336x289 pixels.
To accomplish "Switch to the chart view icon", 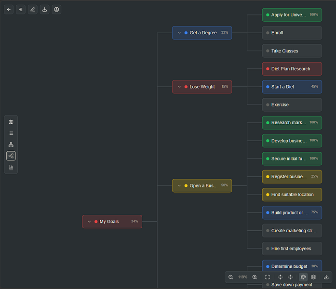I will pyautogui.click(x=11, y=167).
